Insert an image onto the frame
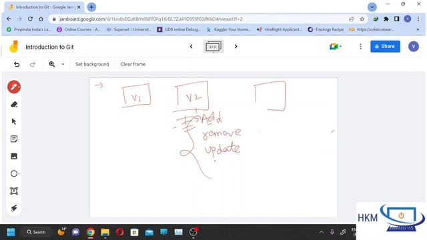427x240 pixels. (14, 156)
